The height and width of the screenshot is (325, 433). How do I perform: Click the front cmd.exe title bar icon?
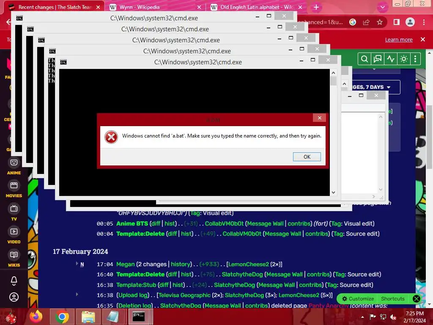point(63,62)
